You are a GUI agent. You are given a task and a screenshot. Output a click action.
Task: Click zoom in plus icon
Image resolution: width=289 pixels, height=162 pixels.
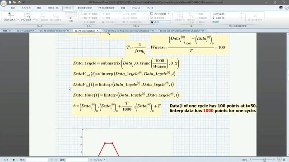pos(274,160)
